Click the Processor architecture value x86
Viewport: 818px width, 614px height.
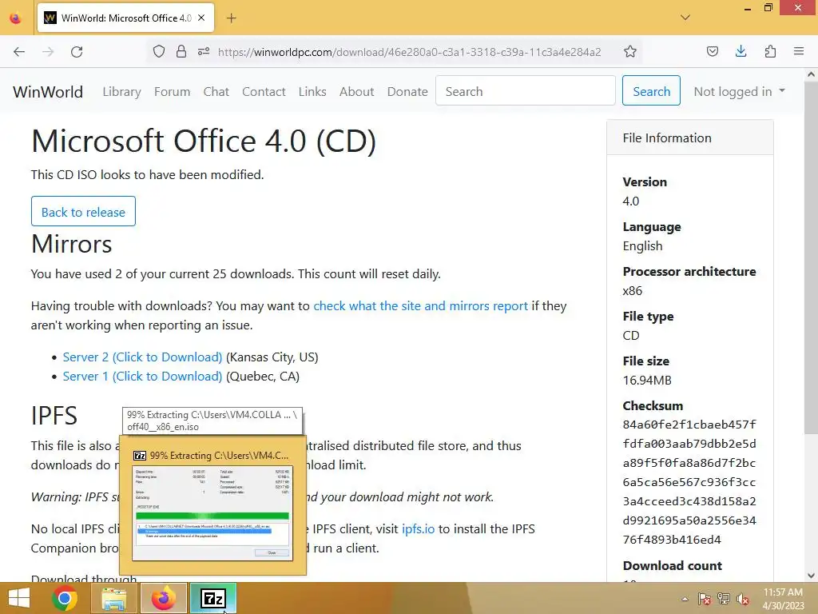click(633, 291)
